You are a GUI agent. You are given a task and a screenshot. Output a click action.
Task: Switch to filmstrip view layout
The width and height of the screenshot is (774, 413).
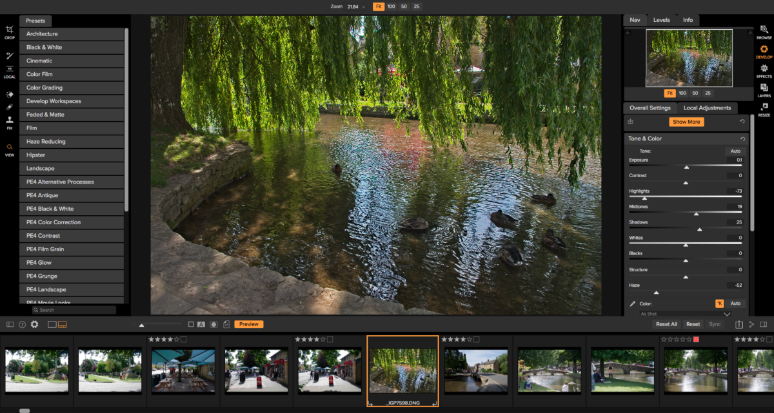pos(63,325)
